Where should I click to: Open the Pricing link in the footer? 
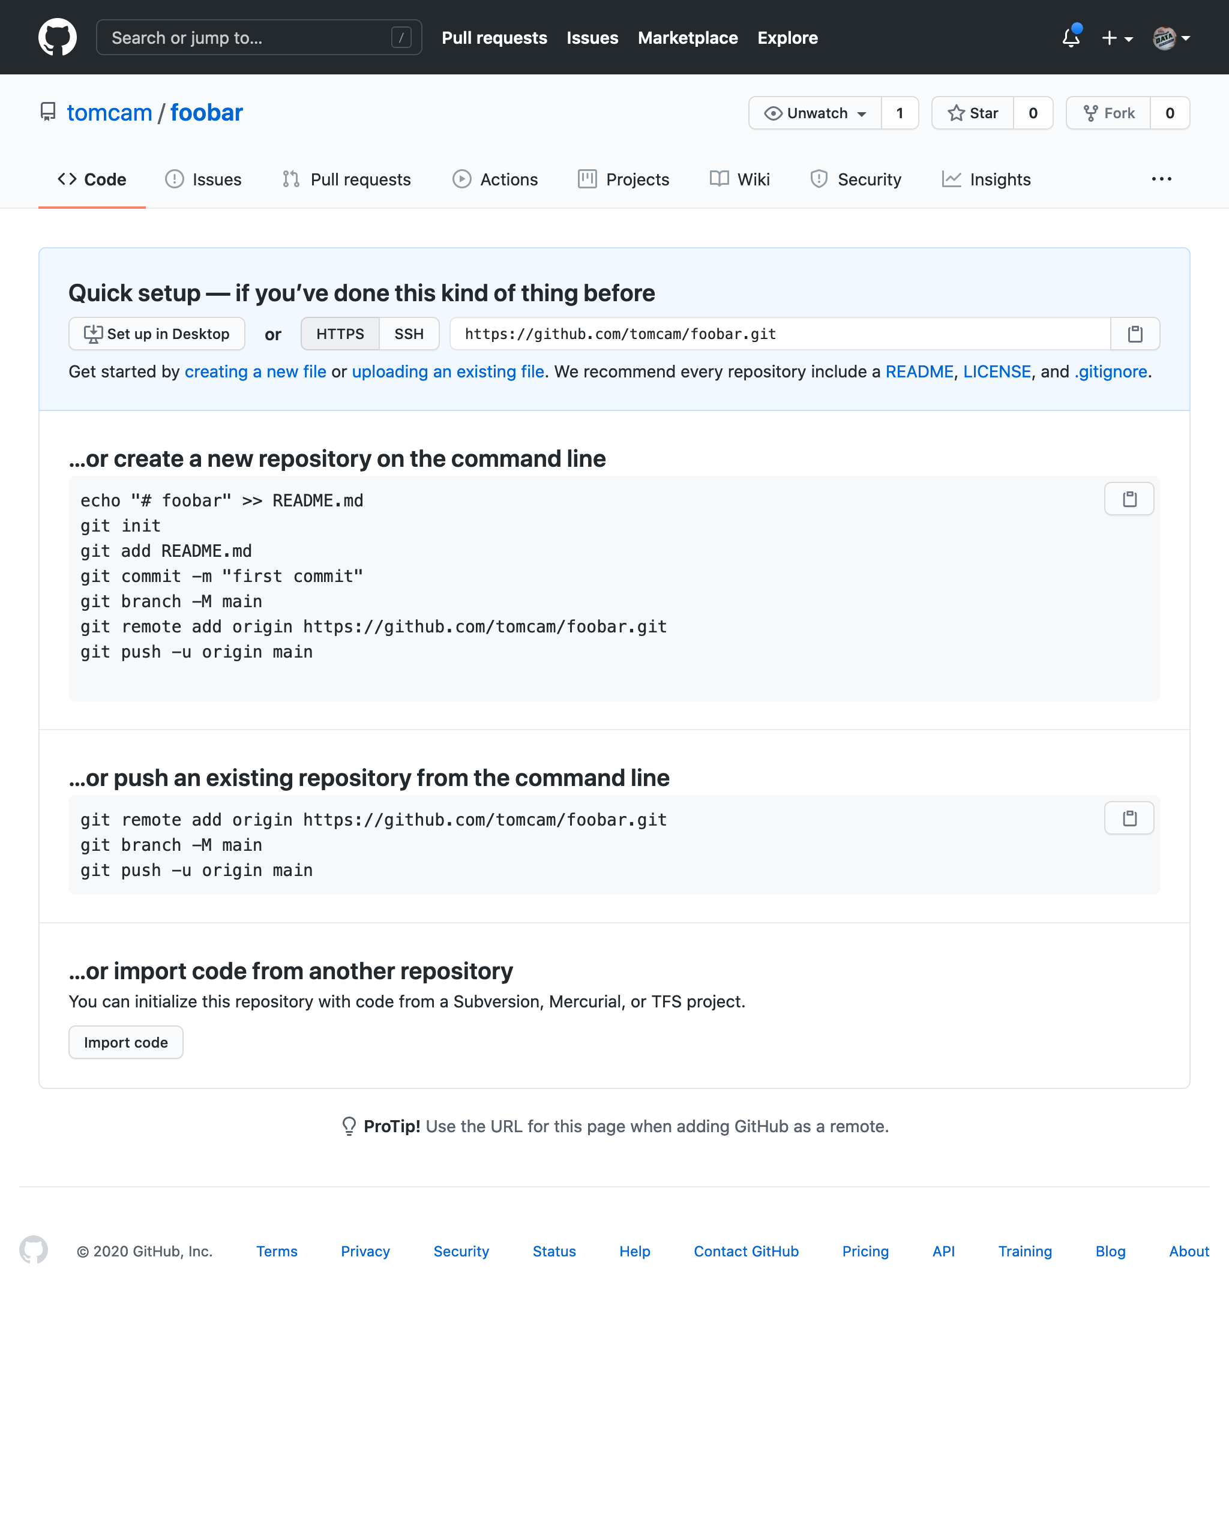[x=864, y=1251]
